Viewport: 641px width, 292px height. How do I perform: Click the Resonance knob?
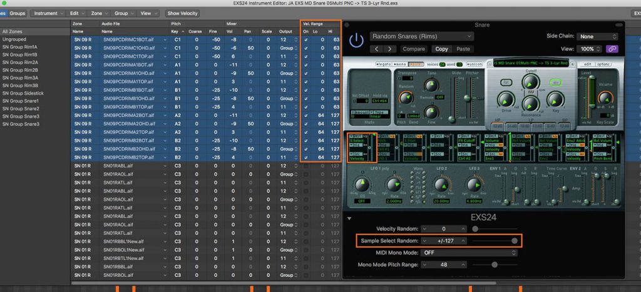(x=530, y=103)
